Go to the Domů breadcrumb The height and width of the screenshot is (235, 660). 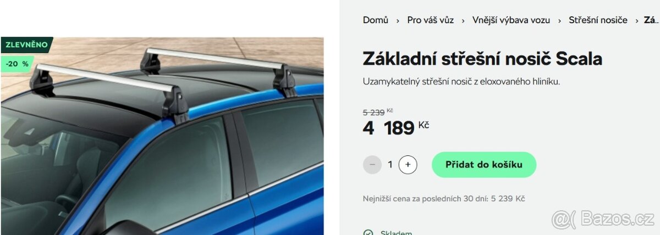[x=376, y=20]
